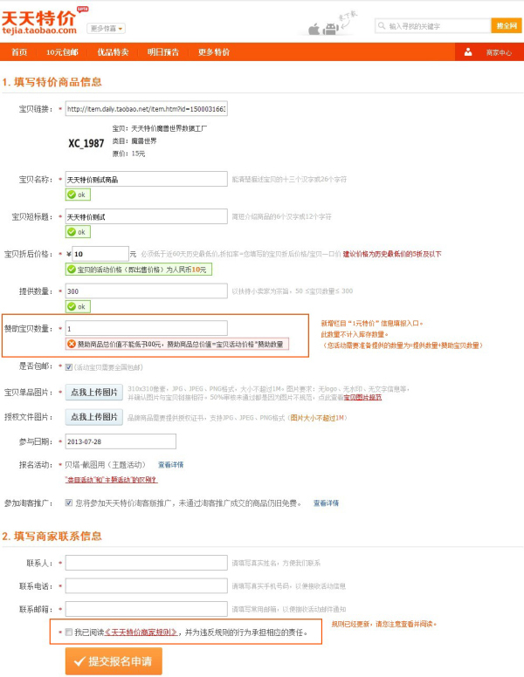The width and height of the screenshot is (524, 677).
Task: Click the 提交报名申请 submit button
Action: (114, 661)
